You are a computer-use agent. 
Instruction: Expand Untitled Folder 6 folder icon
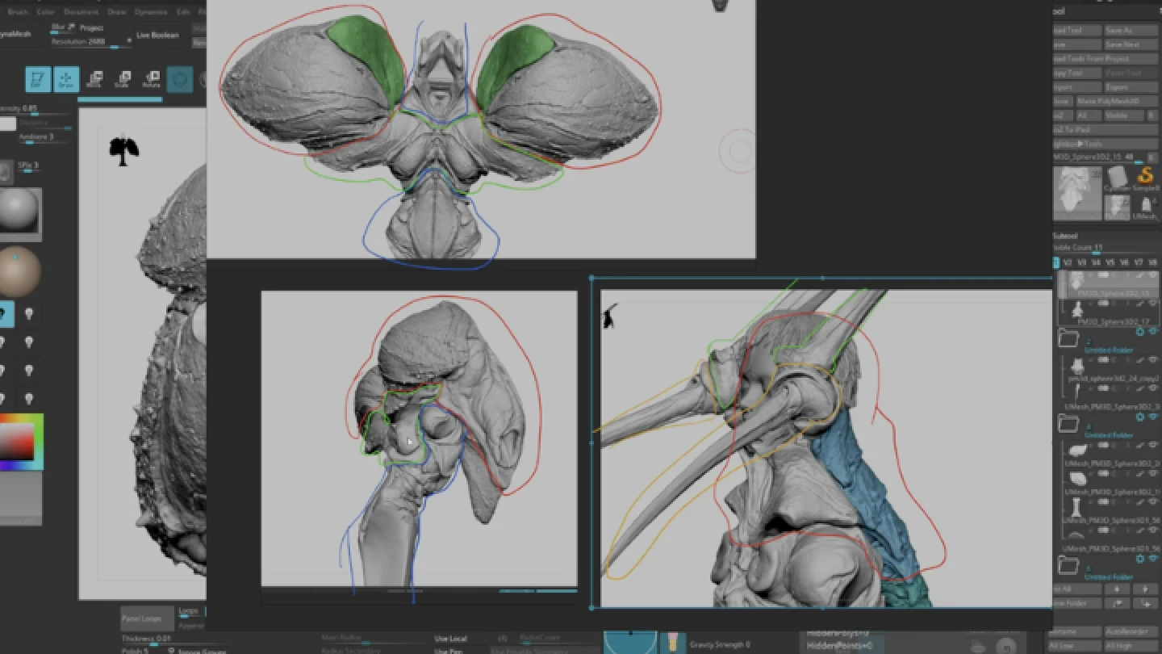(1068, 564)
